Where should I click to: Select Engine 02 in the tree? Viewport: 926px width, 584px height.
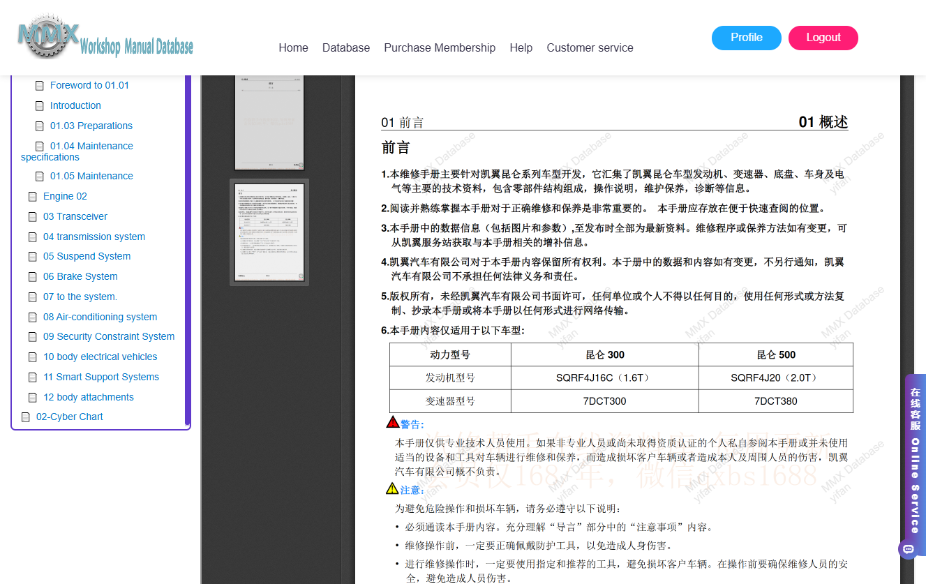[65, 196]
